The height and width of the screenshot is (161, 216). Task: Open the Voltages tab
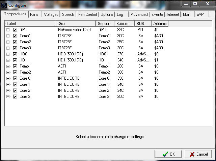(x=51, y=15)
